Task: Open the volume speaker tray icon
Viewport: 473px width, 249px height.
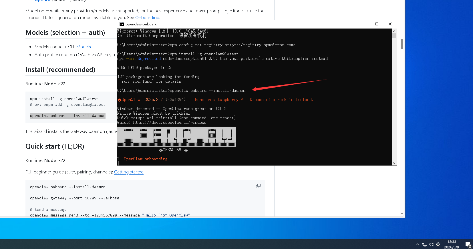Action: tap(431, 244)
